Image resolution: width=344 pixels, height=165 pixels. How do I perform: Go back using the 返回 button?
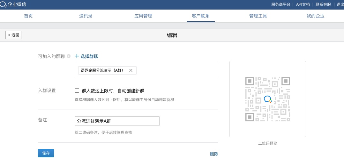(x=13, y=35)
